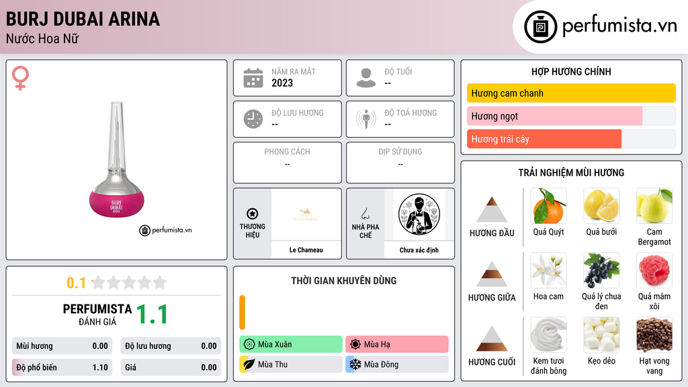Click the Chưa xác định perfumer label
This screenshot has height=387, width=688.
pos(419,250)
